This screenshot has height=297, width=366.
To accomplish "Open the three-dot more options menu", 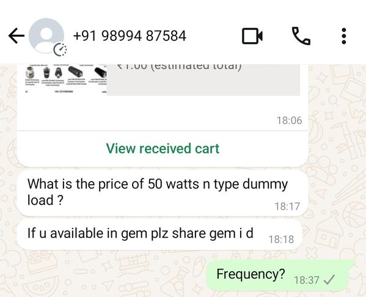I will point(343,36).
